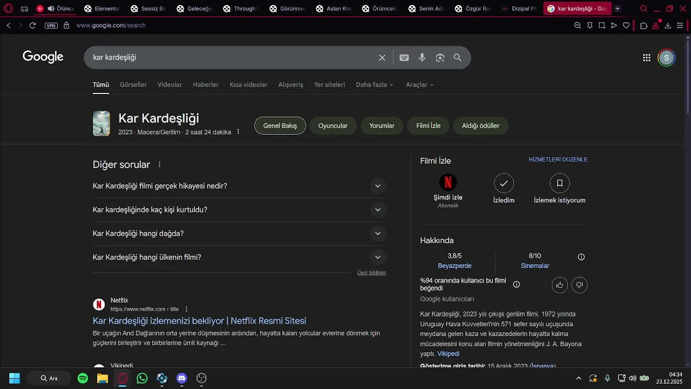Open Araçlar dropdown
Image resolution: width=691 pixels, height=389 pixels.
[x=420, y=85]
